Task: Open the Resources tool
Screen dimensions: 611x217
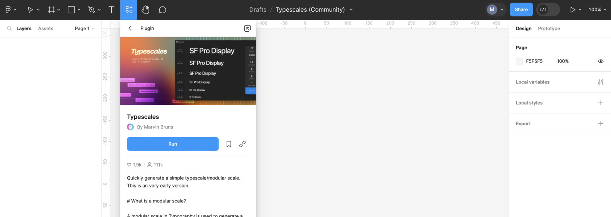Action: click(x=129, y=10)
